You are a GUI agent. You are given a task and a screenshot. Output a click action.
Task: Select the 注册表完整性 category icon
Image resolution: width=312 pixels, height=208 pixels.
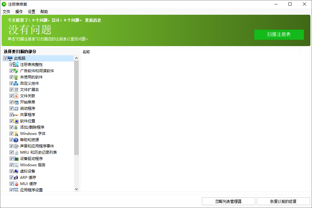16,64
